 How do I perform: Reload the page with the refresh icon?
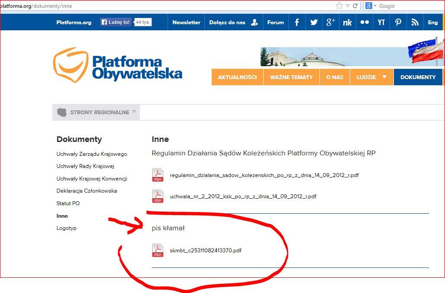pos(355,6)
